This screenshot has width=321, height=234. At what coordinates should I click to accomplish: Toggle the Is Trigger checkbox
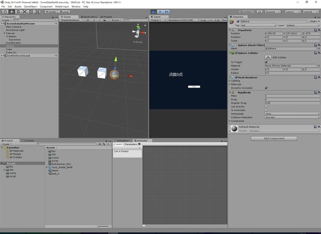(x=266, y=62)
